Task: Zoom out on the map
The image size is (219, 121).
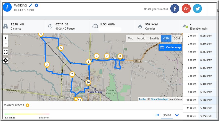Action: [x=6, y=44]
